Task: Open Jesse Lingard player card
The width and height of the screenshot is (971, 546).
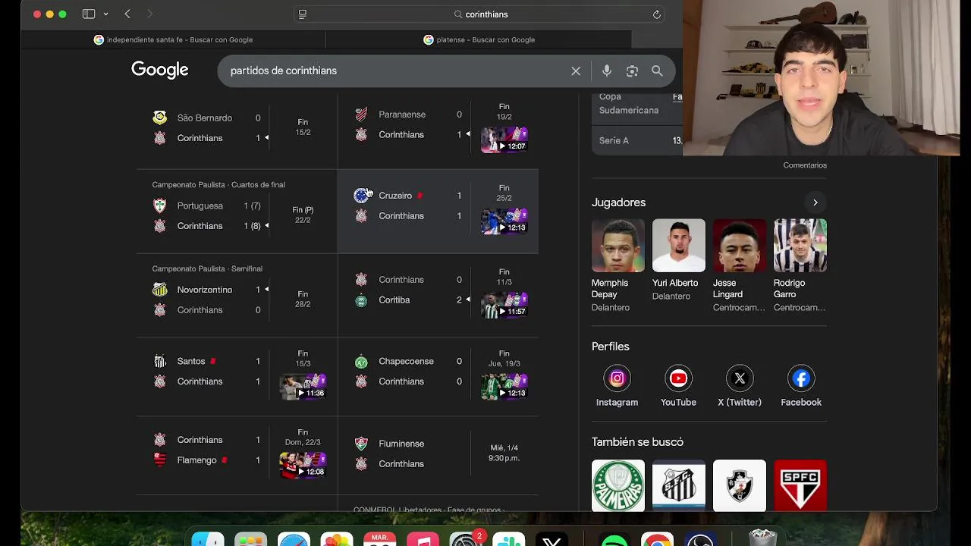Action: point(739,265)
